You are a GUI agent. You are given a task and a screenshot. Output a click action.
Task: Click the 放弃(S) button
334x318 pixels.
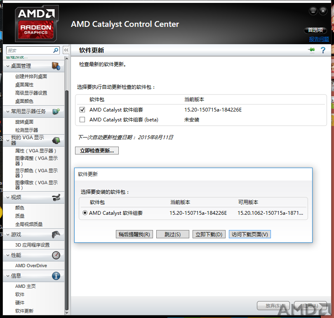click(x=273, y=306)
